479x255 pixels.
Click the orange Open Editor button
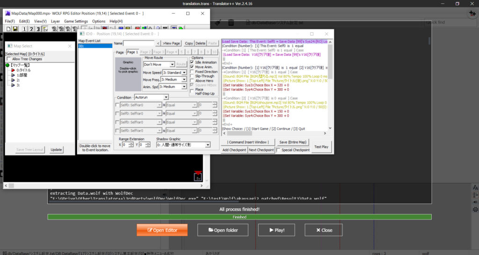point(162,230)
